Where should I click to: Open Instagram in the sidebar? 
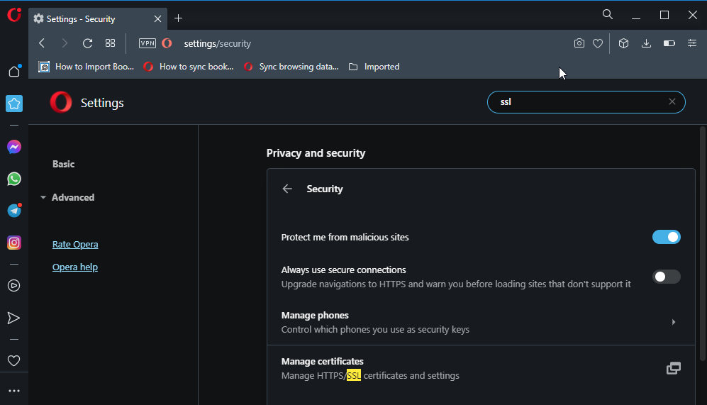coord(14,243)
